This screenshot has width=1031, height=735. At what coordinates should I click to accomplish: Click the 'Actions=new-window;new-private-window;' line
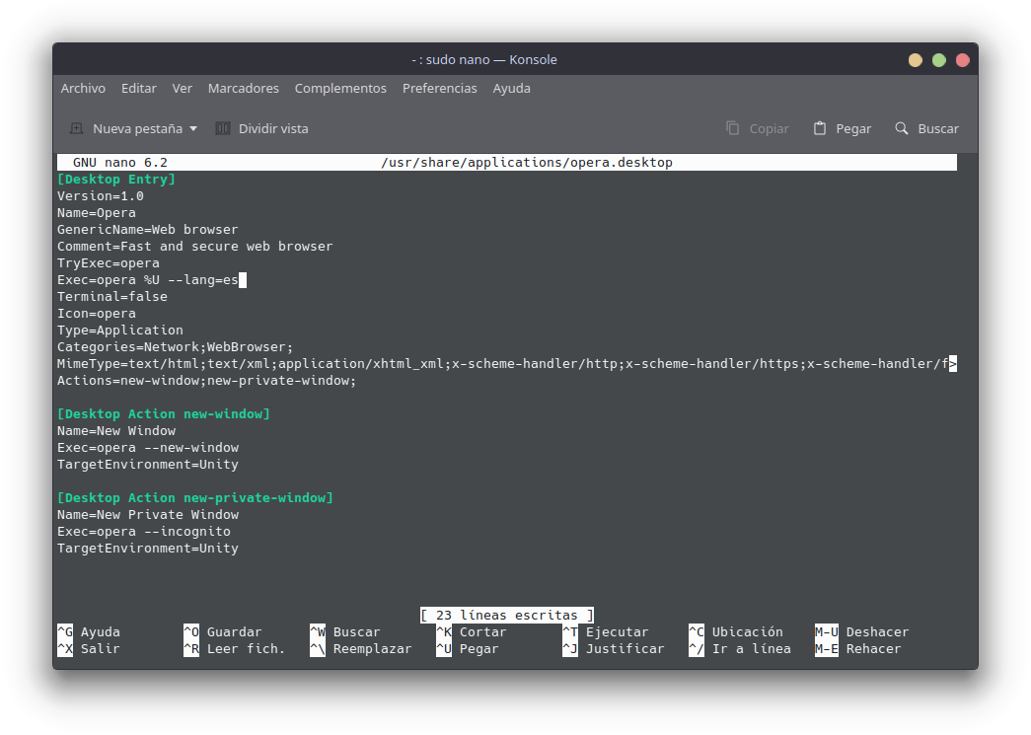click(206, 381)
